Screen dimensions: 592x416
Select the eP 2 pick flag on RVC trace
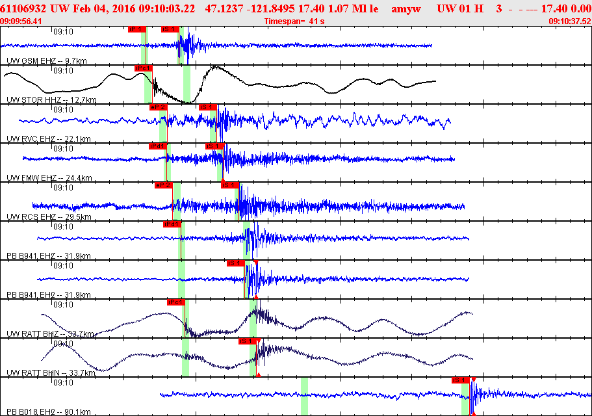coord(158,107)
